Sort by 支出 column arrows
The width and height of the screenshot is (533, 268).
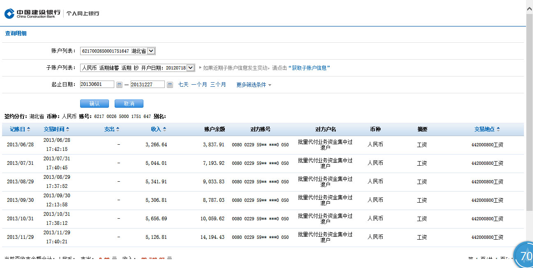(x=118, y=129)
